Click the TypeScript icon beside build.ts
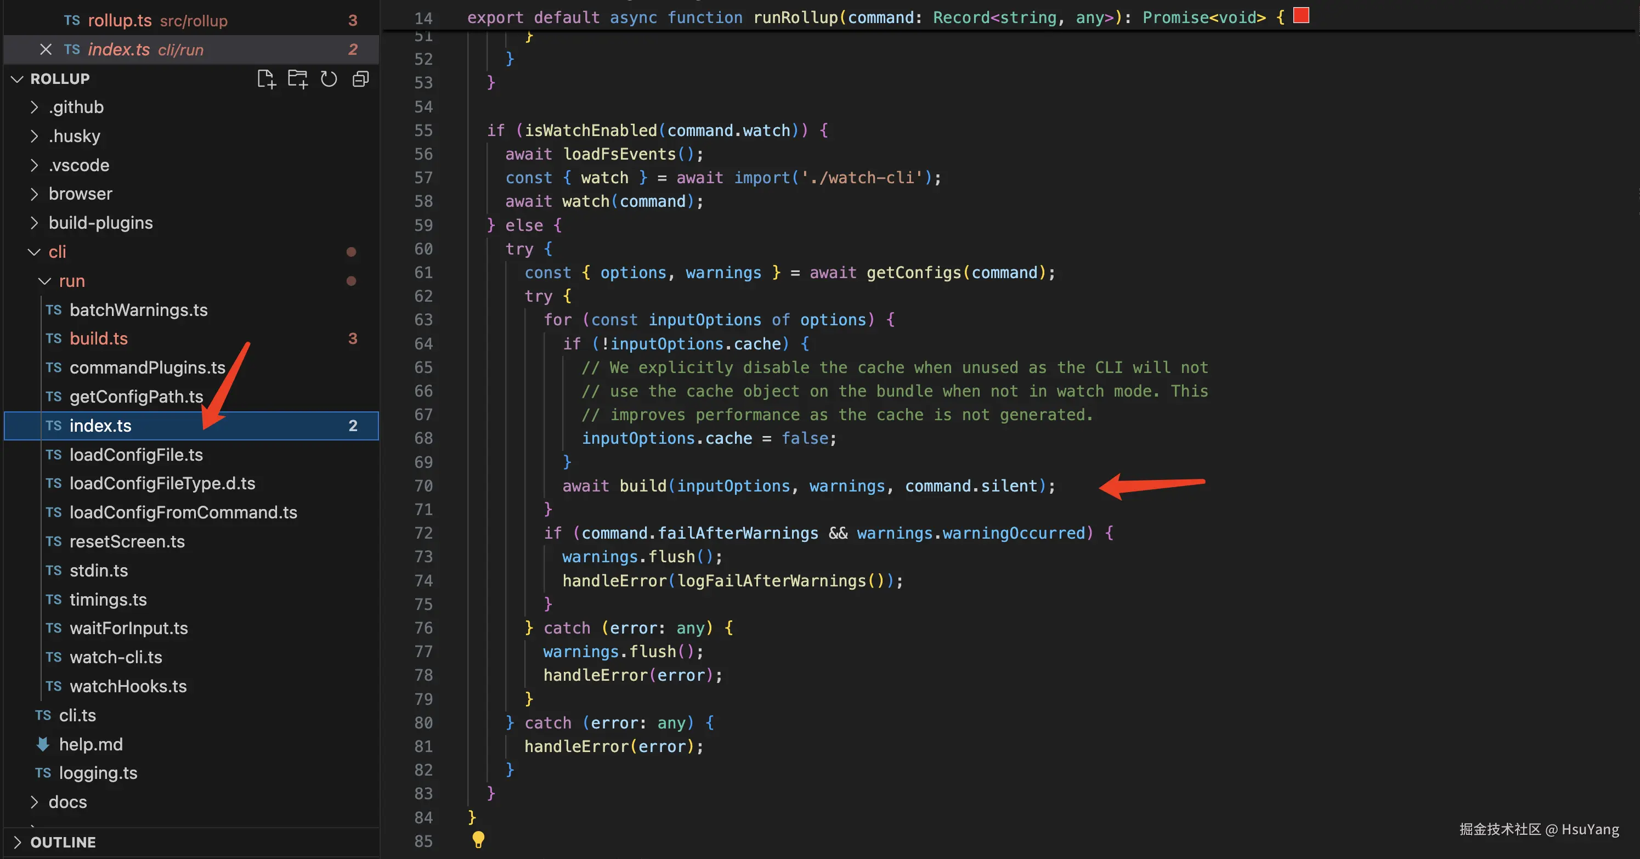Viewport: 1640px width, 859px height. (54, 339)
